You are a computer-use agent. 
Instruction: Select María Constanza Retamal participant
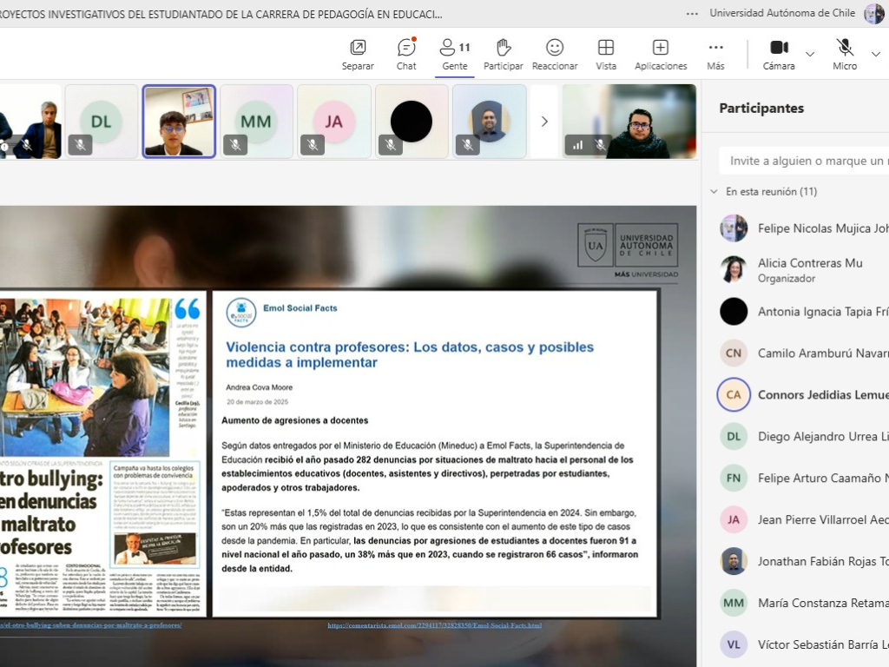point(804,603)
